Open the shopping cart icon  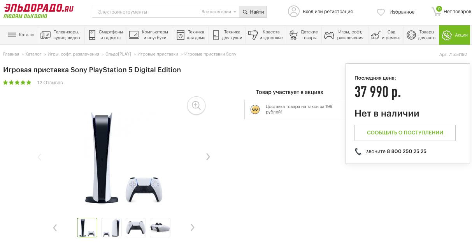(x=436, y=11)
